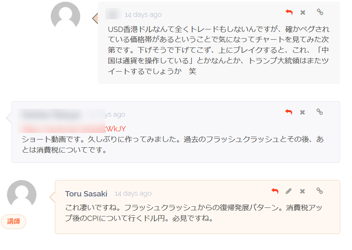Image resolution: width=352 pixels, height=250 pixels.
Task: Click Toru Sasaki's flash crash comment text
Action: pyautogui.click(x=194, y=213)
